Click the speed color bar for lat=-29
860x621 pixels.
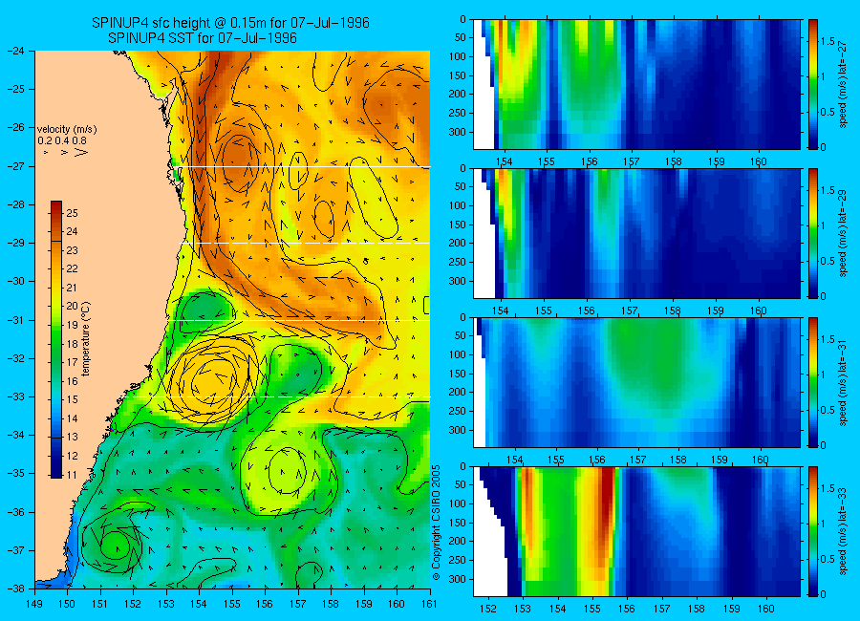(x=812, y=233)
